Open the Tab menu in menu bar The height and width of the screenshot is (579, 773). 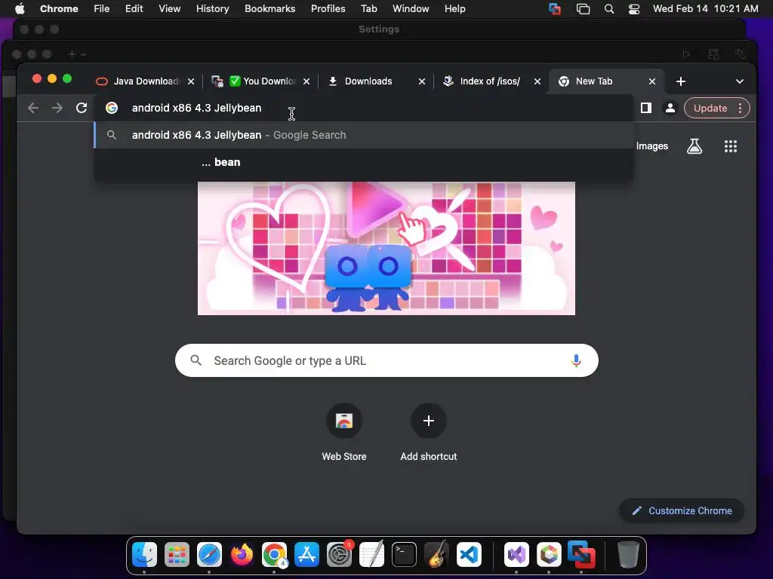(368, 8)
